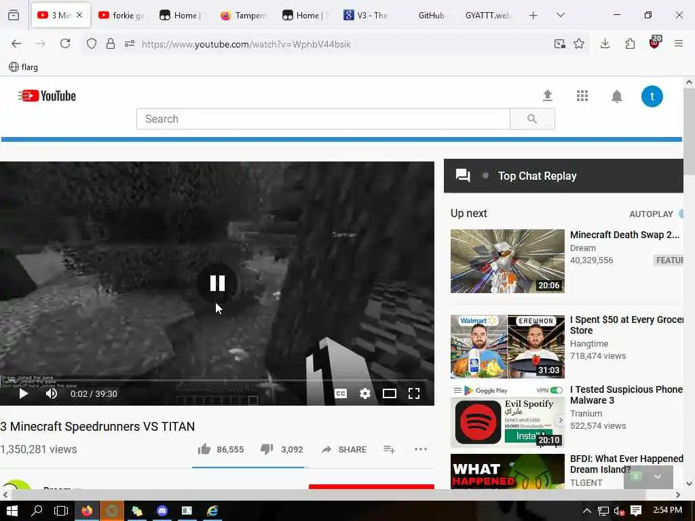Viewport: 695px width, 521px height.
Task: Switch to theater mode
Action: point(389,393)
